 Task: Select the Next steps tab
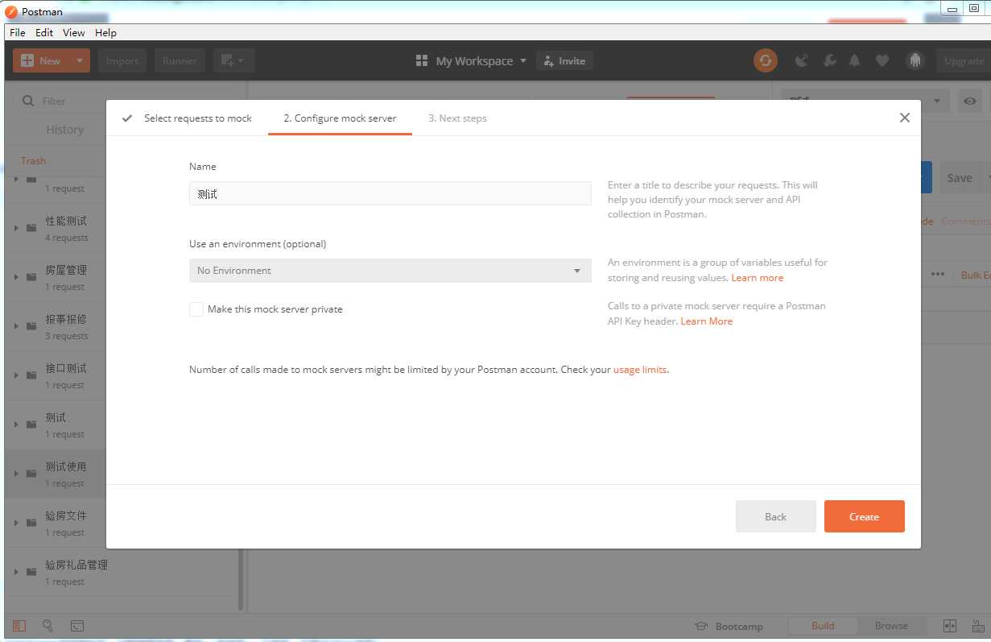[457, 118]
